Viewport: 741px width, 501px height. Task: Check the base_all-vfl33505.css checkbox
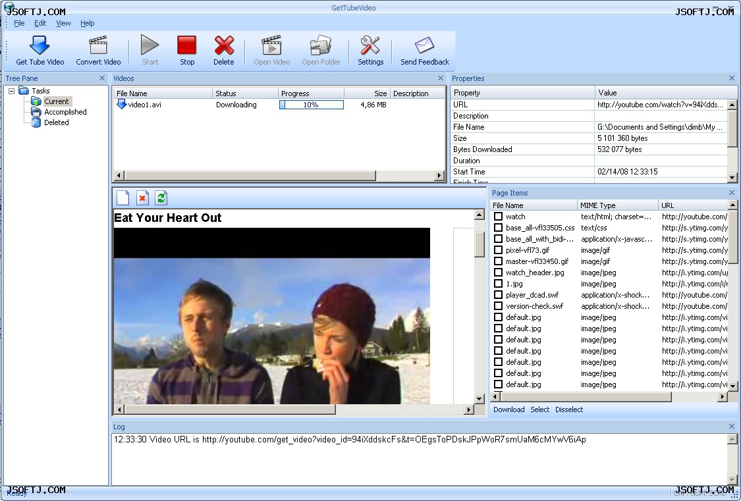[498, 228]
